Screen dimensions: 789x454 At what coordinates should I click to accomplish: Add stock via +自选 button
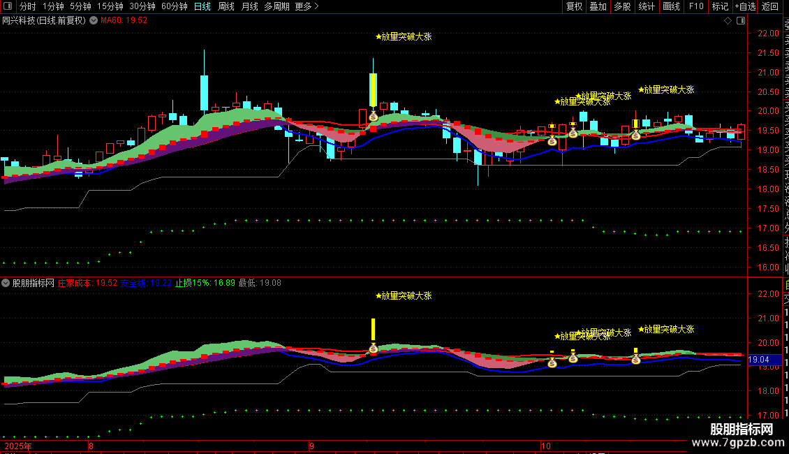745,6
